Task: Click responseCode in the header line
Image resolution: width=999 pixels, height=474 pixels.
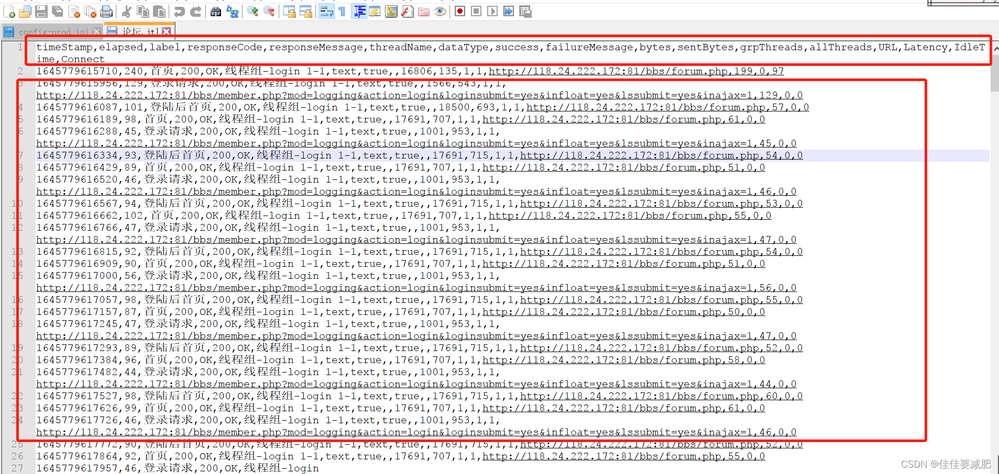Action: click(x=225, y=47)
